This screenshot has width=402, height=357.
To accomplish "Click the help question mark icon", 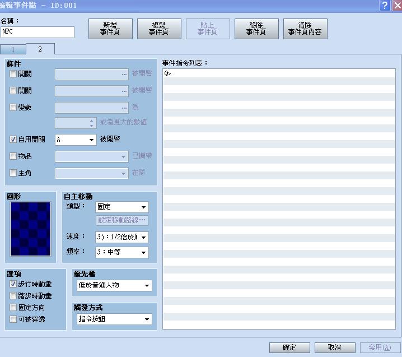I will (x=385, y=5).
